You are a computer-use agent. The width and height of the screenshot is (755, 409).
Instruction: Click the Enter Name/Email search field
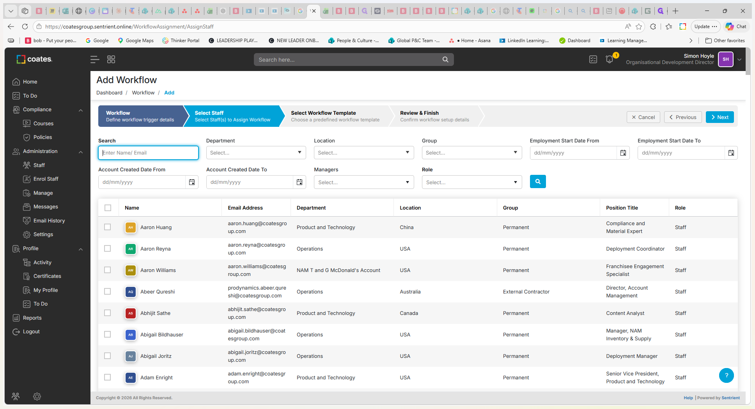148,153
